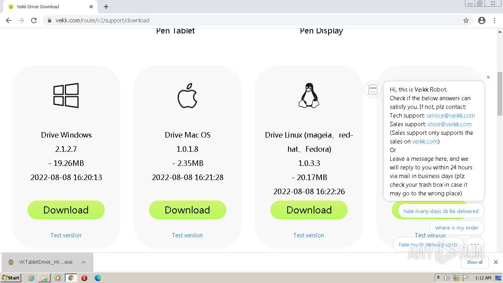Open the Chrome three-dot menu

tap(494, 20)
